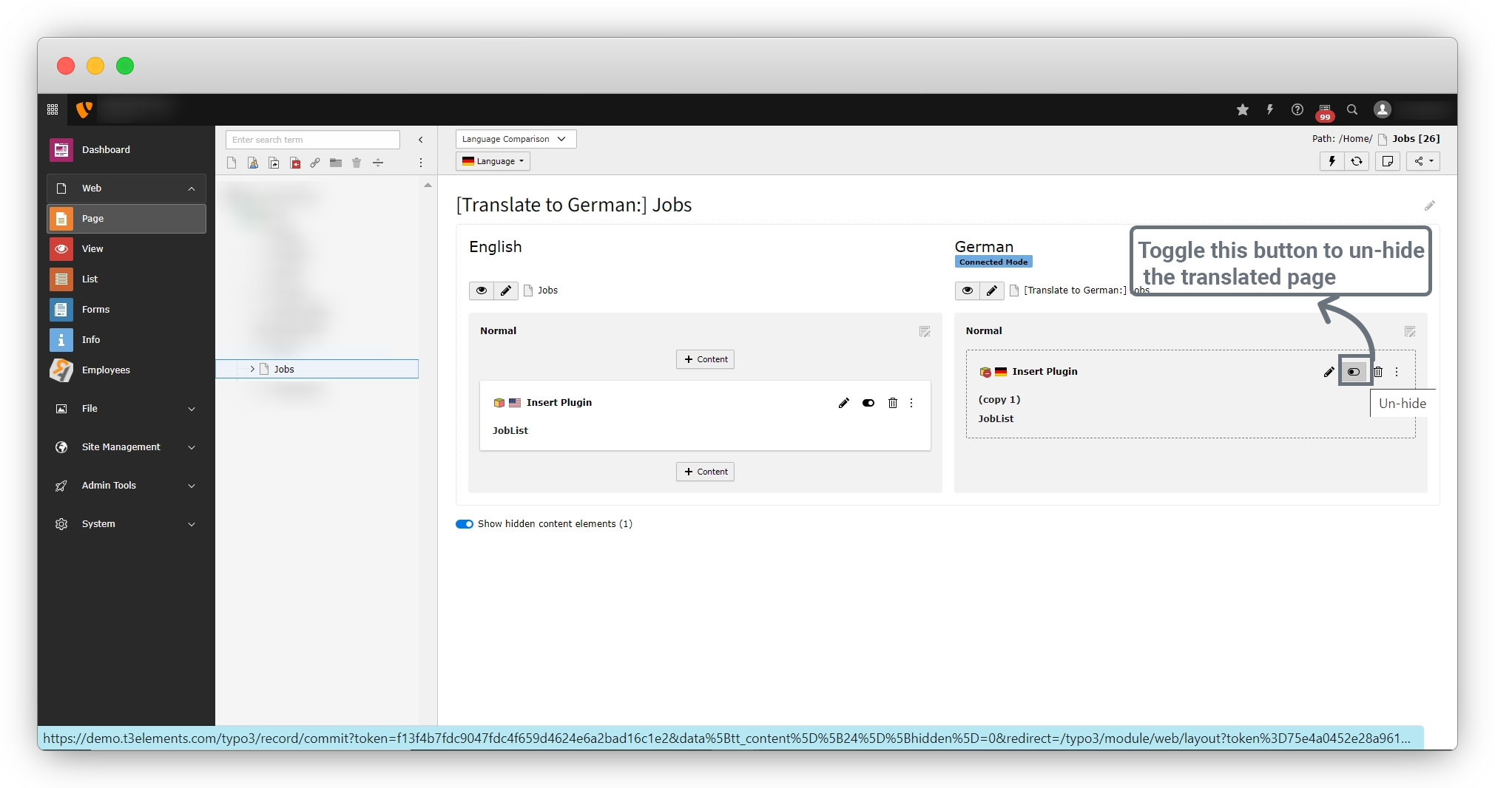This screenshot has width=1495, height=788.
Task: Edit the German Insert Plugin with pencil
Action: click(x=1329, y=372)
